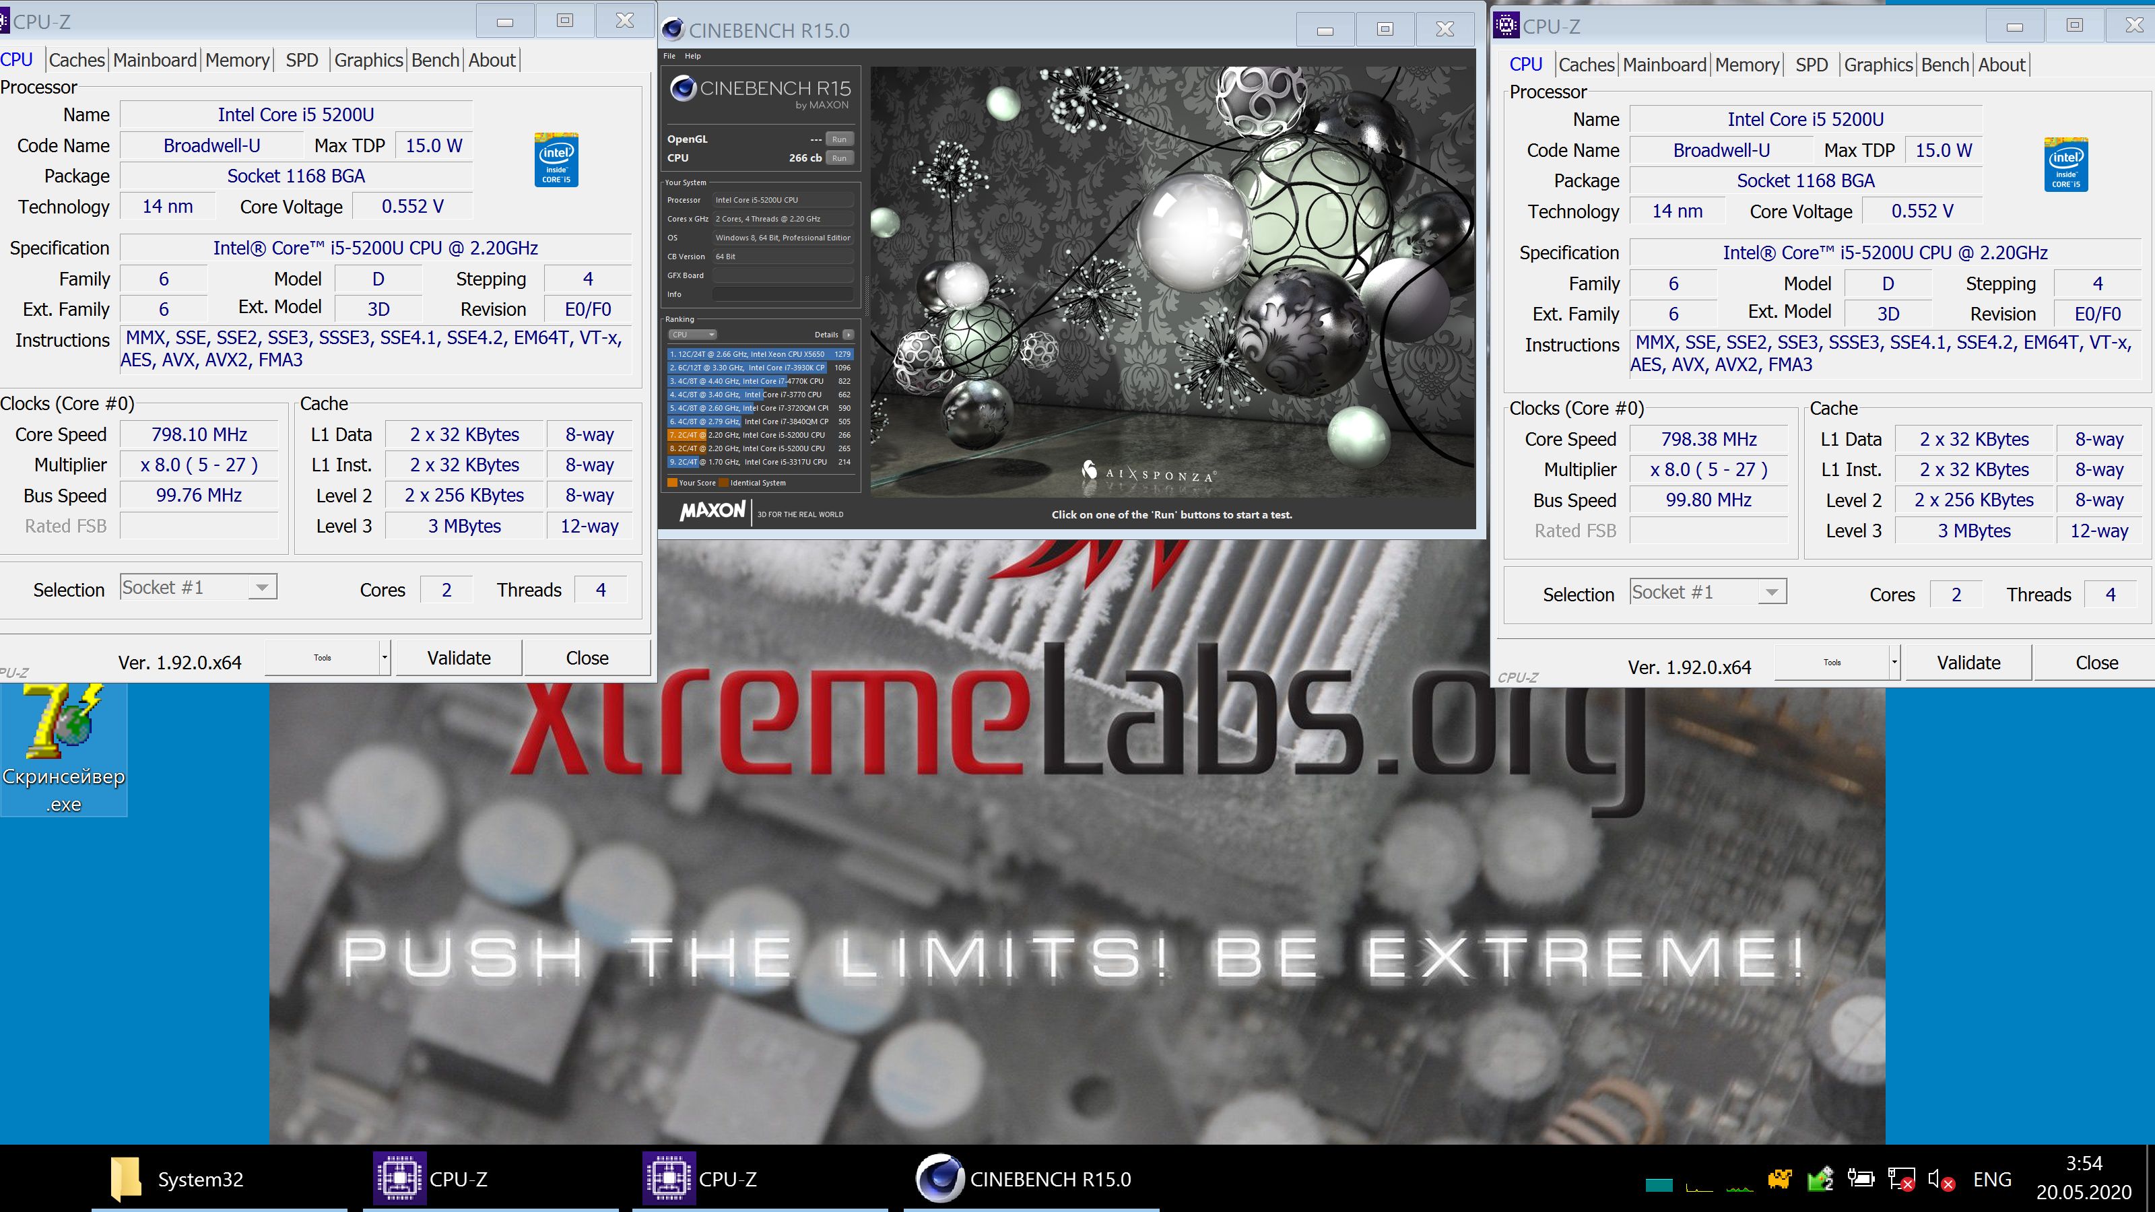Run the OpenGL test in Cinebench

839,139
